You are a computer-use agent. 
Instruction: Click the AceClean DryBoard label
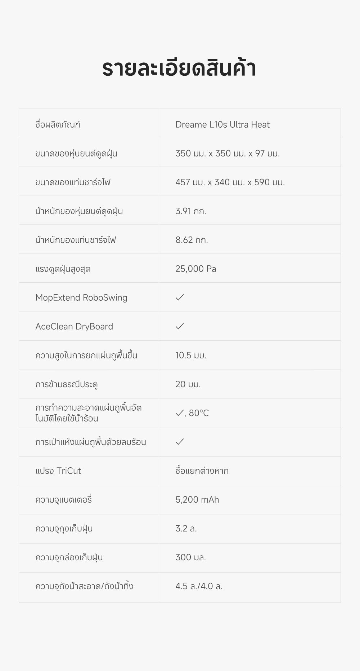pyautogui.click(x=74, y=327)
